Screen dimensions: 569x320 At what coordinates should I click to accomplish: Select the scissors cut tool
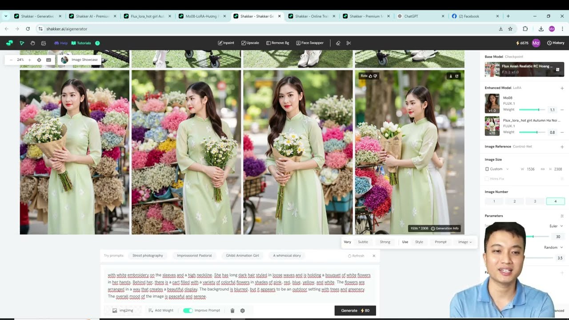[349, 43]
